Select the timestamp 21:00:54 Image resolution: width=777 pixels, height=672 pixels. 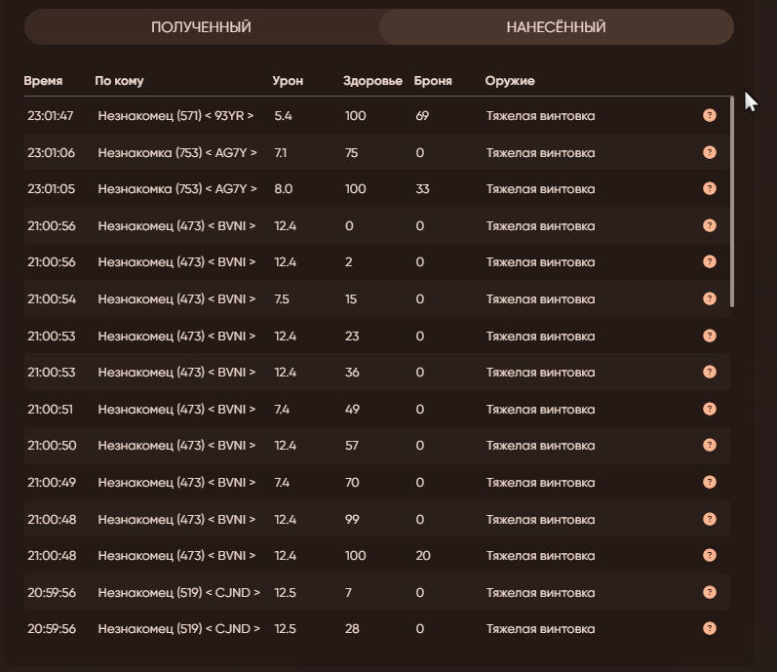pos(52,299)
